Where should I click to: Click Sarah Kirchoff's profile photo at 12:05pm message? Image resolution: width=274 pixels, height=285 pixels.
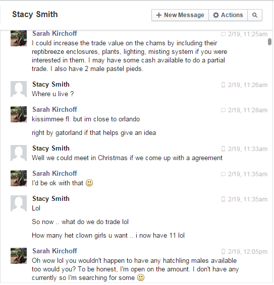pos(19,256)
